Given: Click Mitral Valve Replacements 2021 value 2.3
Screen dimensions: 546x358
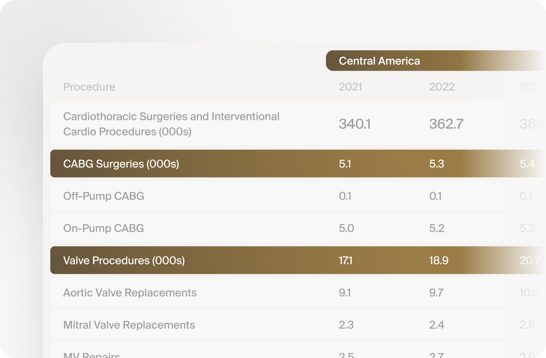Looking at the screenshot, I should [x=346, y=325].
